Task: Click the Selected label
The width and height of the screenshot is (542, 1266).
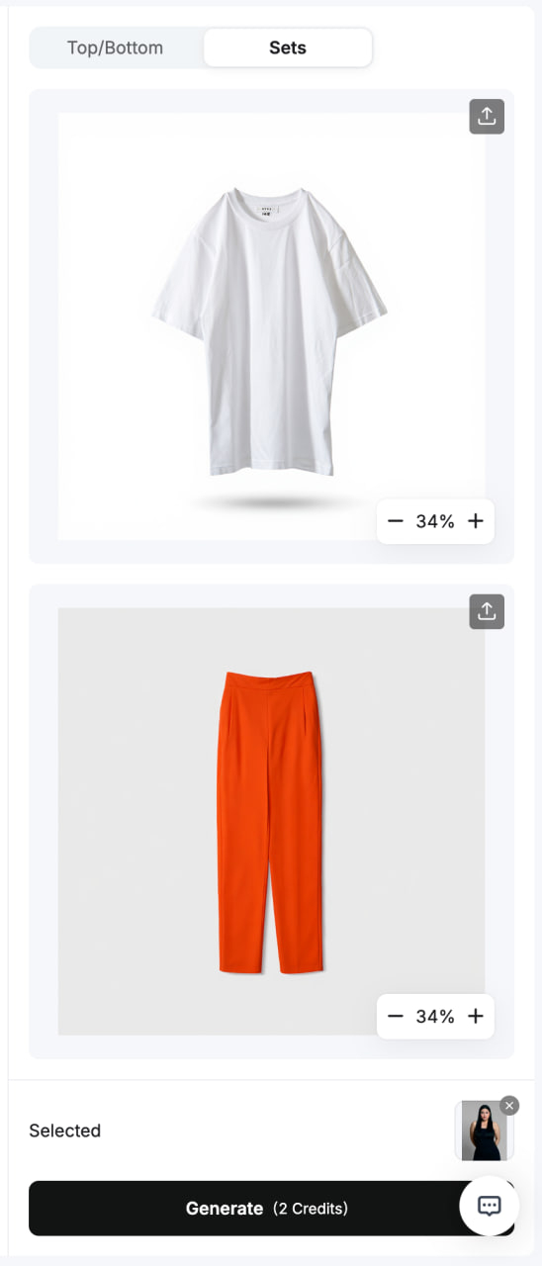Action: 65,1130
